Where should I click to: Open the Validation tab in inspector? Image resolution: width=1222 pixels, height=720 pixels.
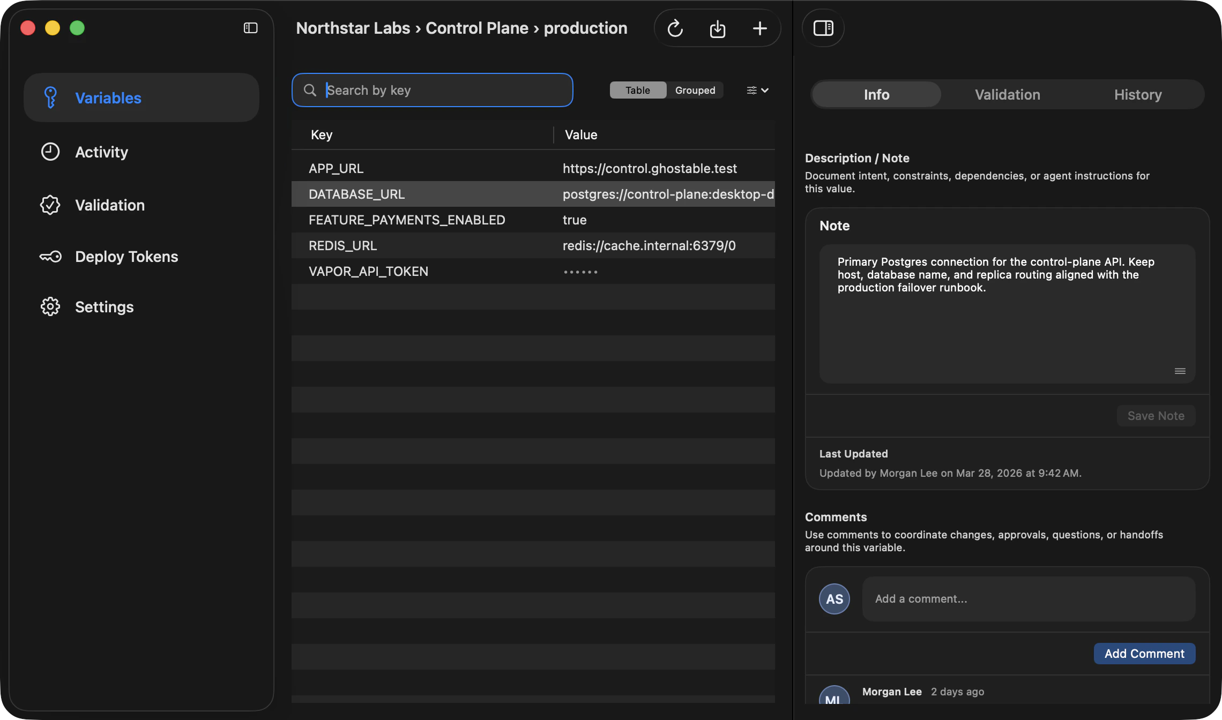point(1007,94)
